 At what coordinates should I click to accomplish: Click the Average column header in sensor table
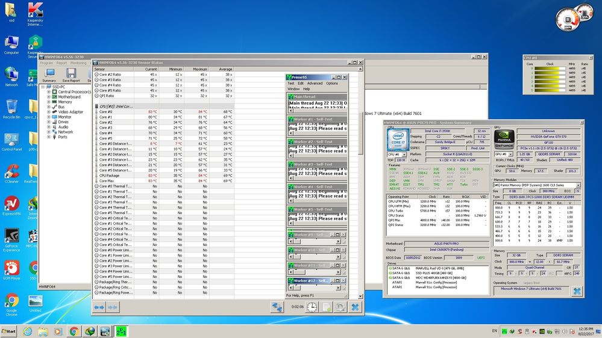click(x=222, y=69)
